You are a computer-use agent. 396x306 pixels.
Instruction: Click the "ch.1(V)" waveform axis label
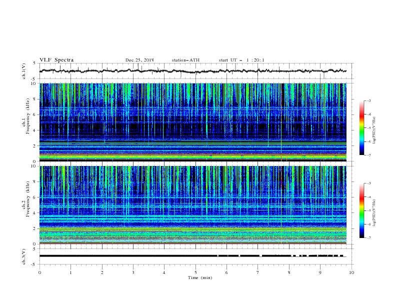coord(24,71)
